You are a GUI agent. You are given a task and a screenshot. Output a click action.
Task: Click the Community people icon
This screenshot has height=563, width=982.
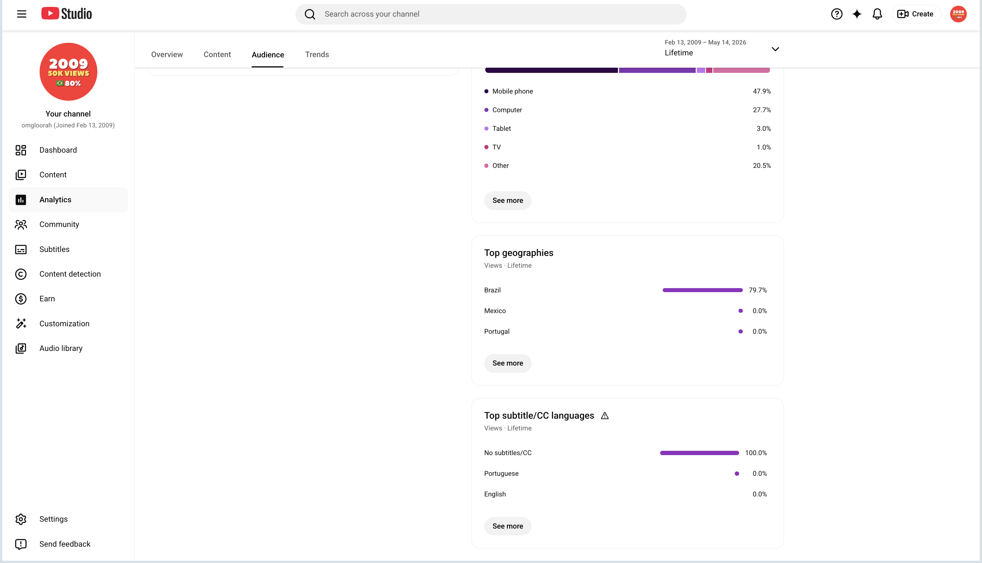point(21,224)
